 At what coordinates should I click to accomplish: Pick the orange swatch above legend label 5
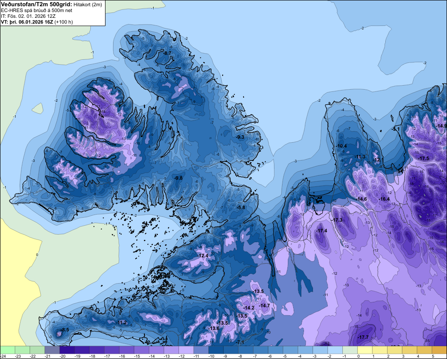click(439, 350)
